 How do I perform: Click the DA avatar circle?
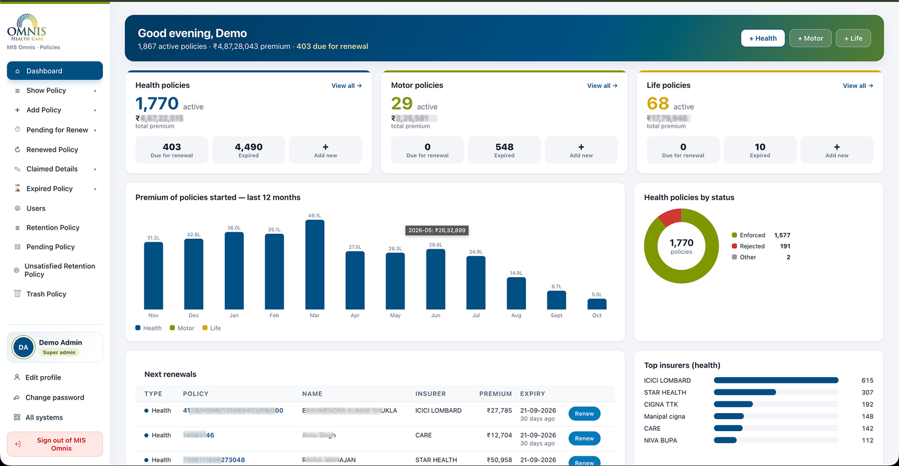click(x=23, y=347)
